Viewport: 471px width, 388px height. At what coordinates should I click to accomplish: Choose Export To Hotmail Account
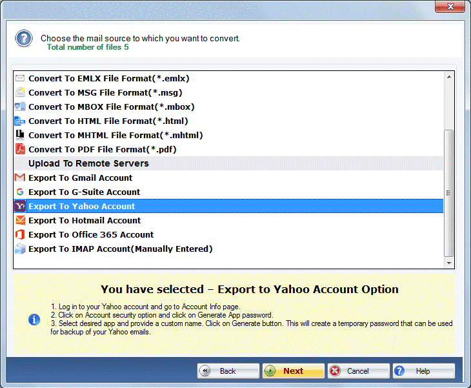click(x=228, y=220)
